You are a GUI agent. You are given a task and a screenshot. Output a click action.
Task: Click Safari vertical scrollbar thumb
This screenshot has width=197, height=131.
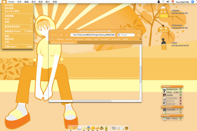pos(140,74)
